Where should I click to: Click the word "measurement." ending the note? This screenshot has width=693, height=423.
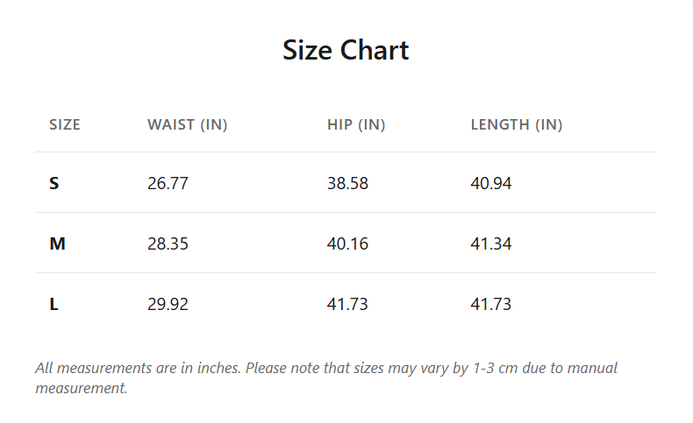(x=82, y=388)
